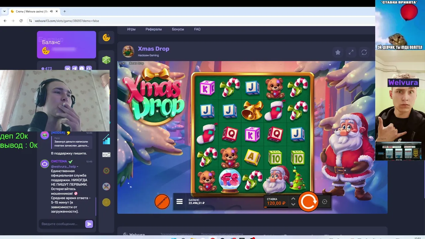This screenshot has height=239, width=425.
Task: Mute the tab with the speaker icon
Action: 51,11
